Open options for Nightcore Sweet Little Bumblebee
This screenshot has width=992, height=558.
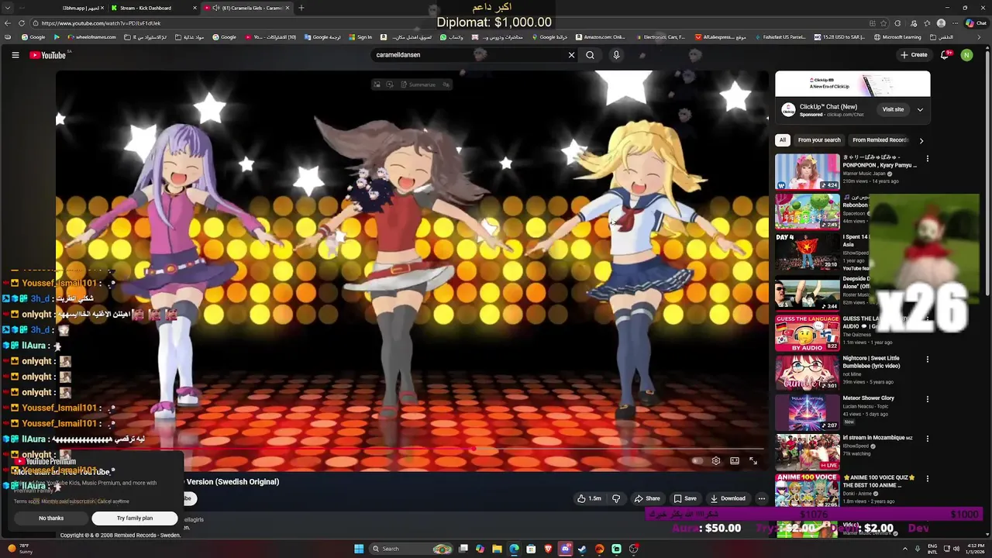tap(927, 360)
